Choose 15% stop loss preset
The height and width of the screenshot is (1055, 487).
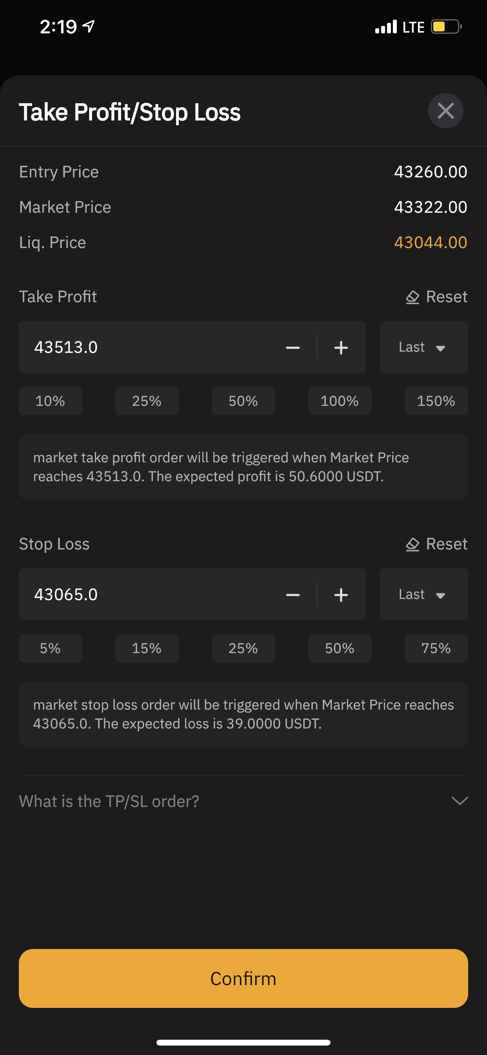(x=147, y=648)
